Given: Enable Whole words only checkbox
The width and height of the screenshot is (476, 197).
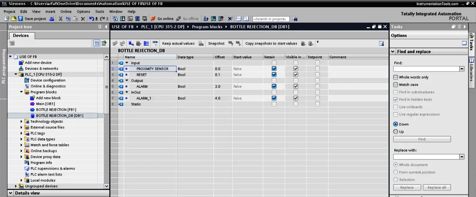Looking at the screenshot, I should click(x=396, y=77).
